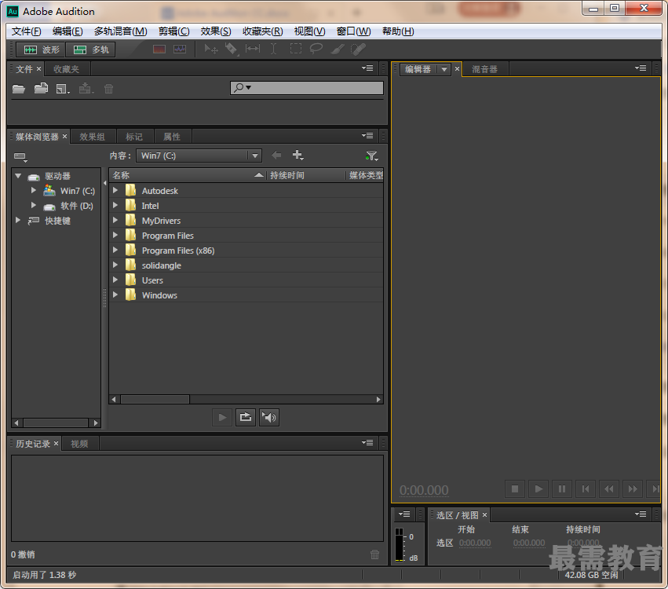Click the editor Pause button

tap(562, 488)
